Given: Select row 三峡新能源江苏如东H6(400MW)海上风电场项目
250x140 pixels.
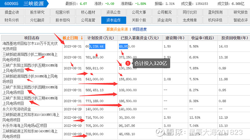Looking at the screenshot, I should pos(126,134).
